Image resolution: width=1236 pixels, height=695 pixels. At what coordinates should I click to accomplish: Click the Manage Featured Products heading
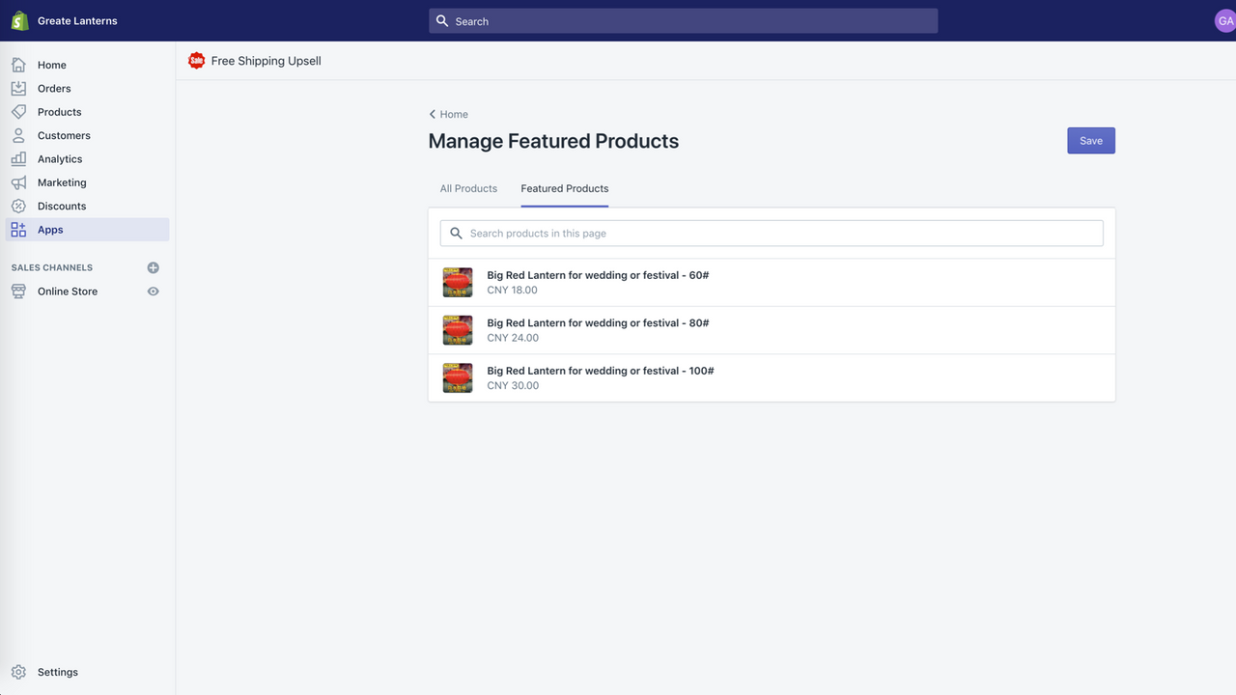tap(553, 141)
